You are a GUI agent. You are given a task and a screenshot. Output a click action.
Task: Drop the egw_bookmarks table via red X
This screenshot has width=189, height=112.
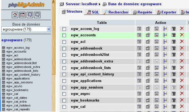[182, 100]
